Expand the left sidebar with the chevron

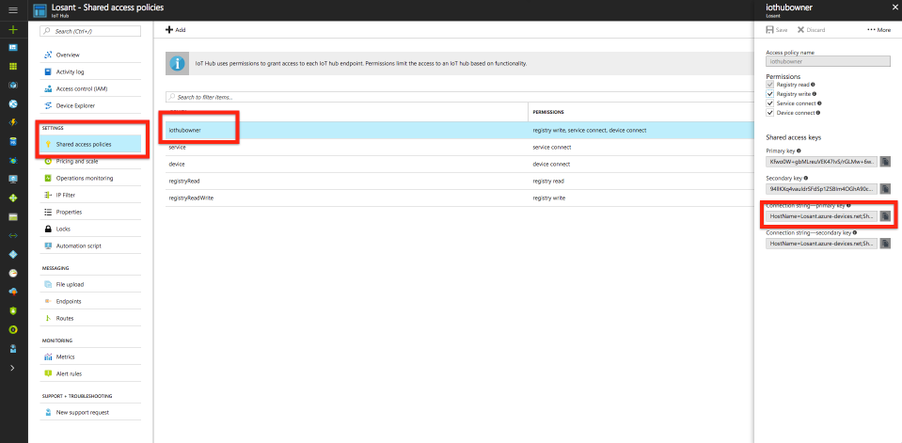coord(13,367)
